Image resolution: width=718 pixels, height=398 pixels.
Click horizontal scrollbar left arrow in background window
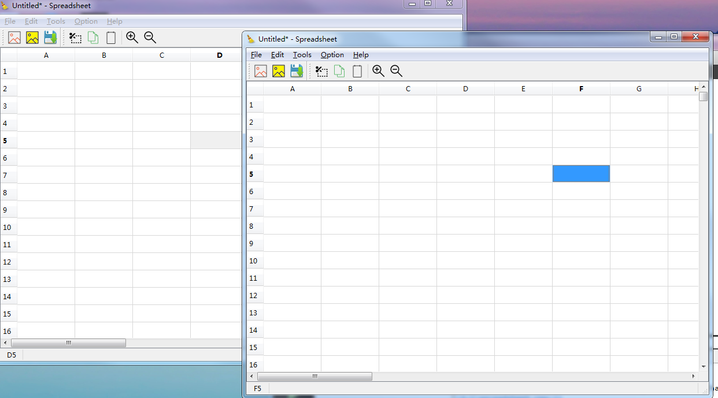[5, 343]
